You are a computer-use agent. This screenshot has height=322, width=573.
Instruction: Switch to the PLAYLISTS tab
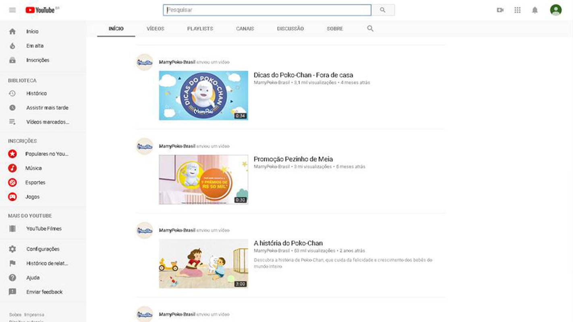click(200, 29)
